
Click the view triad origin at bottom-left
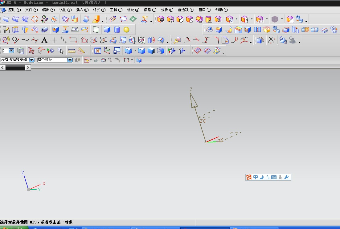click(28, 190)
